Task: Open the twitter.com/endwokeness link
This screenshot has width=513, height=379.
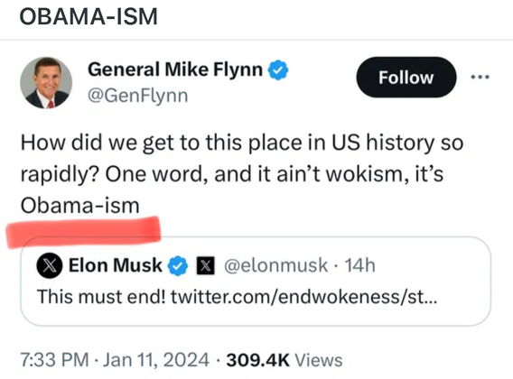Action: (x=303, y=297)
